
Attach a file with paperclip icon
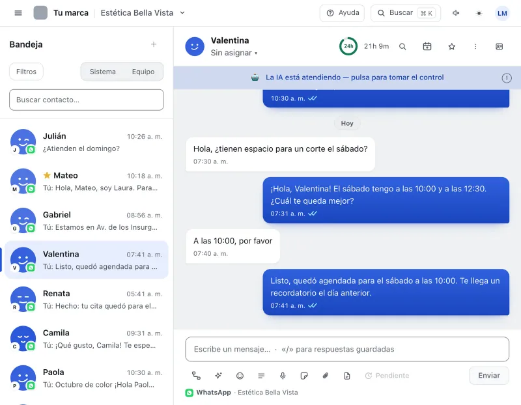(325, 376)
